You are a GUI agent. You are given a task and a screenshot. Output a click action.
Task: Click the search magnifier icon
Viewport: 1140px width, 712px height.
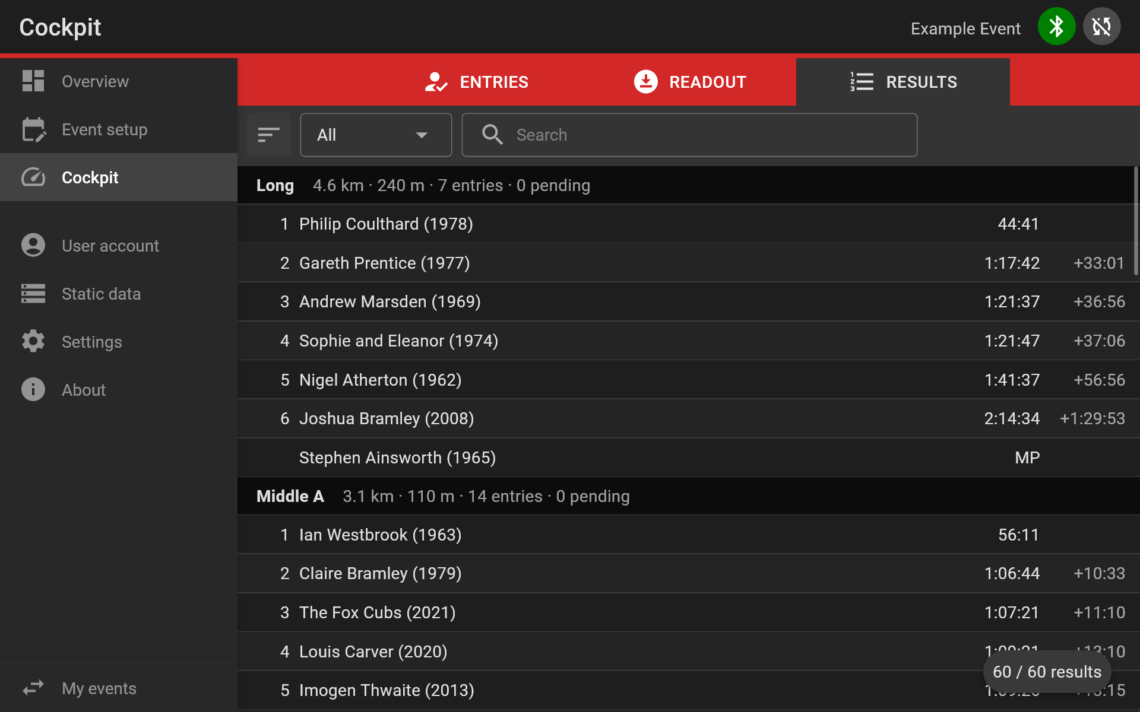pos(492,135)
